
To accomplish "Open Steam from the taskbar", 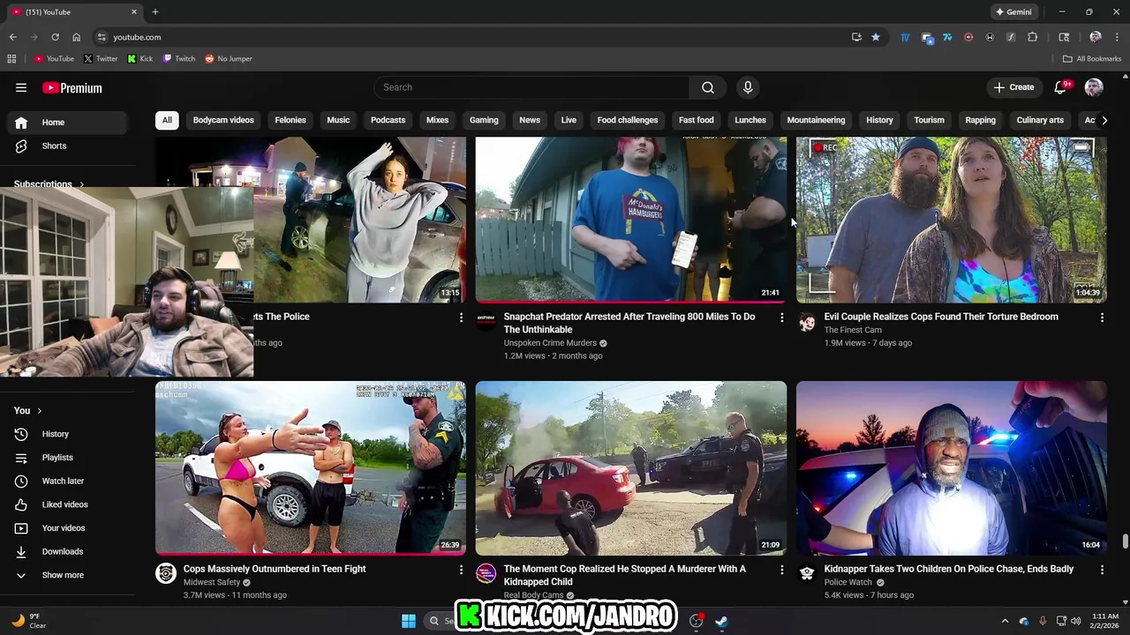I will click(721, 621).
